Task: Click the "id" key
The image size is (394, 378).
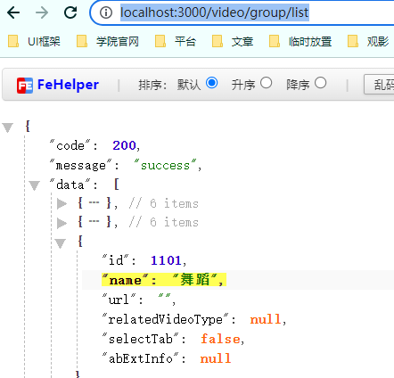Action: click(115, 260)
